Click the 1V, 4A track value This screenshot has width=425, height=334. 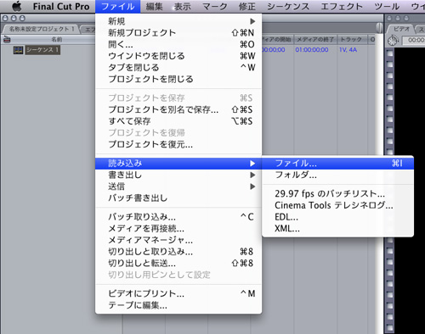(x=348, y=50)
